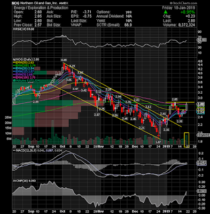Click the 'Low:' label in the quote header
Viewport: 210px width, 214px height.
click(18, 21)
